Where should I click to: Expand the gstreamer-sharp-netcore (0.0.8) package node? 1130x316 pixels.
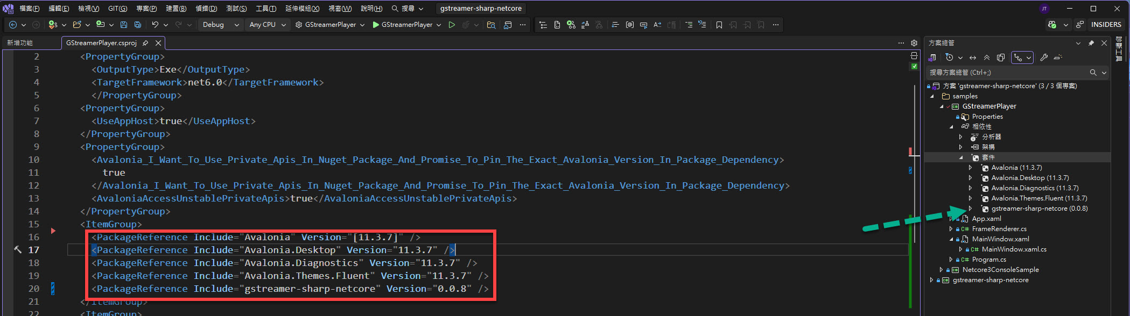tap(971, 209)
